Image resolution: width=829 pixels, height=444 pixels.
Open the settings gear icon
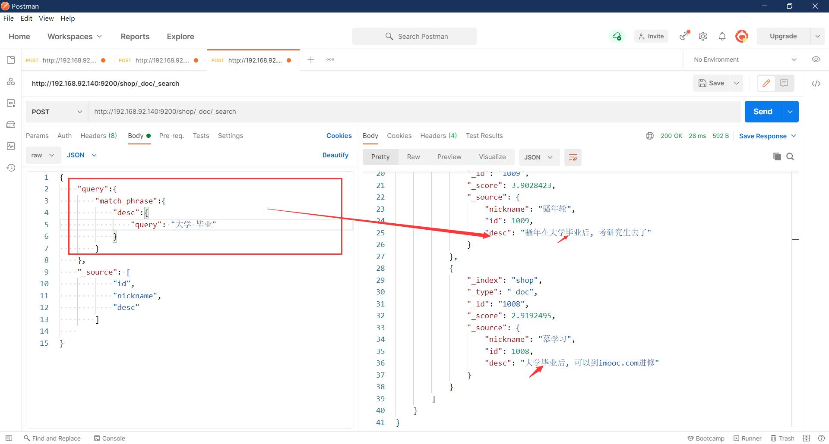[703, 36]
